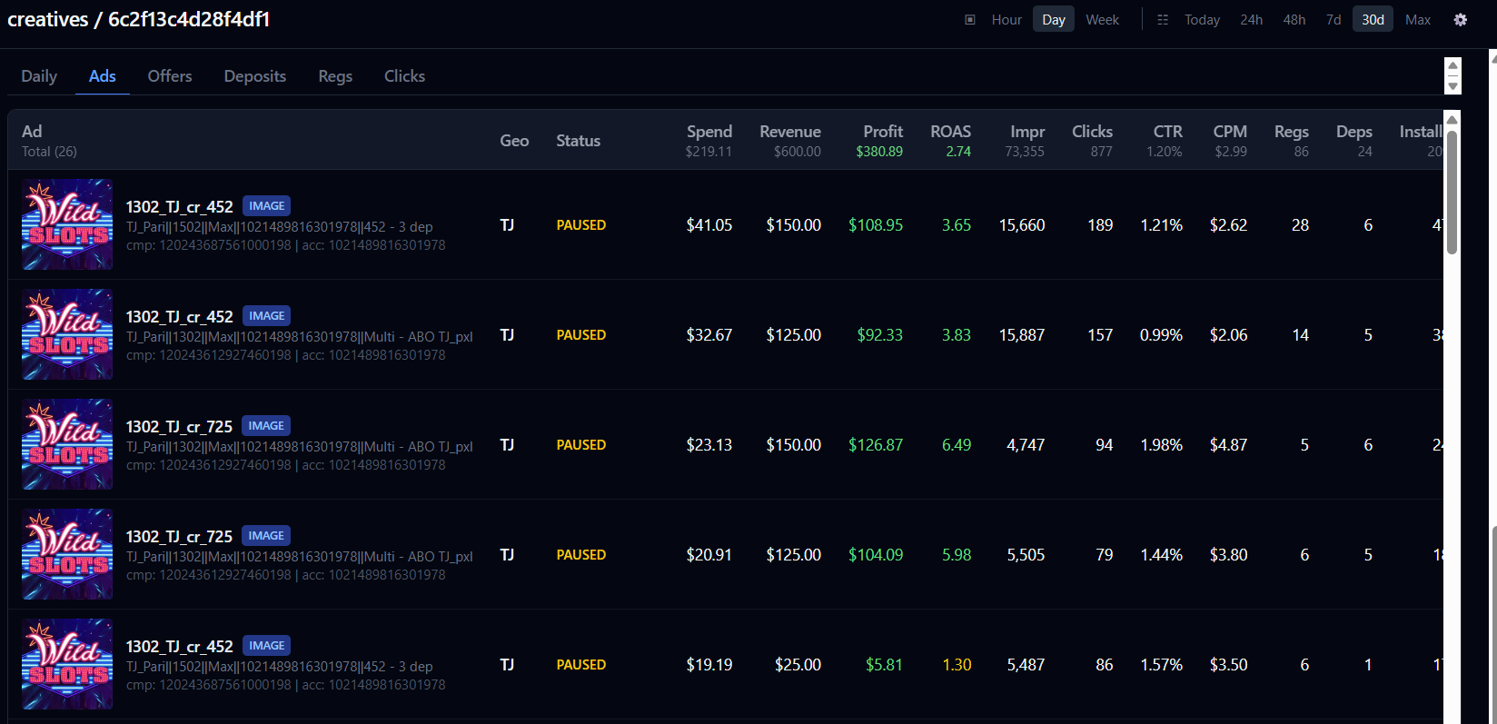Sort the table by the ROAS column
1497x724 pixels.
pos(950,132)
